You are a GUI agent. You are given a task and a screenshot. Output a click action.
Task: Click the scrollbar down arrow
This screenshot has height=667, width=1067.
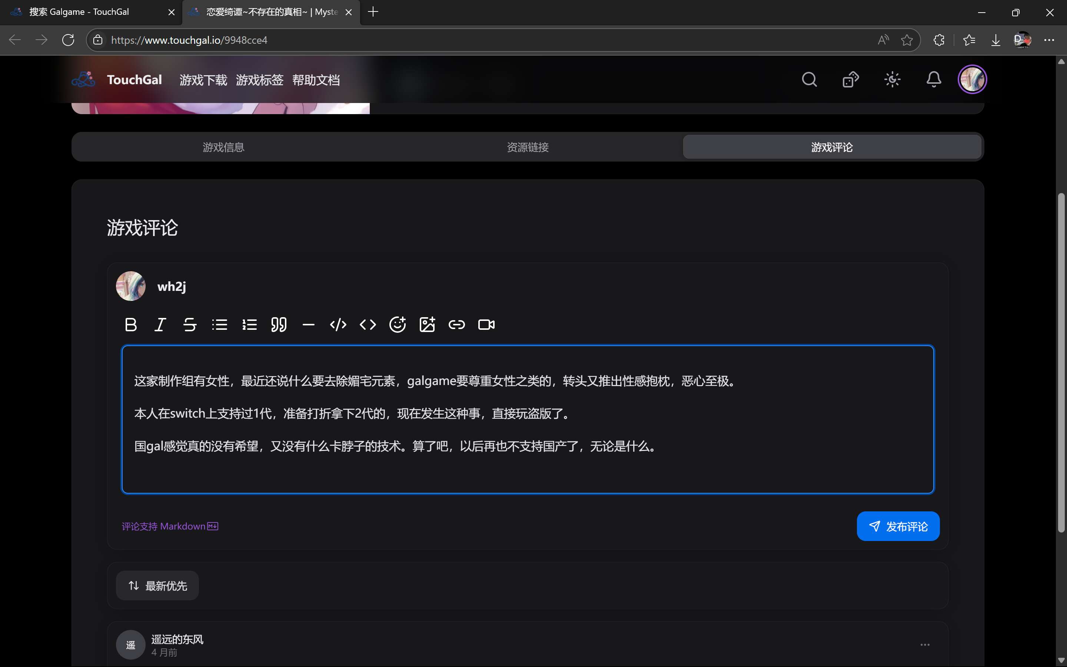[x=1062, y=660]
